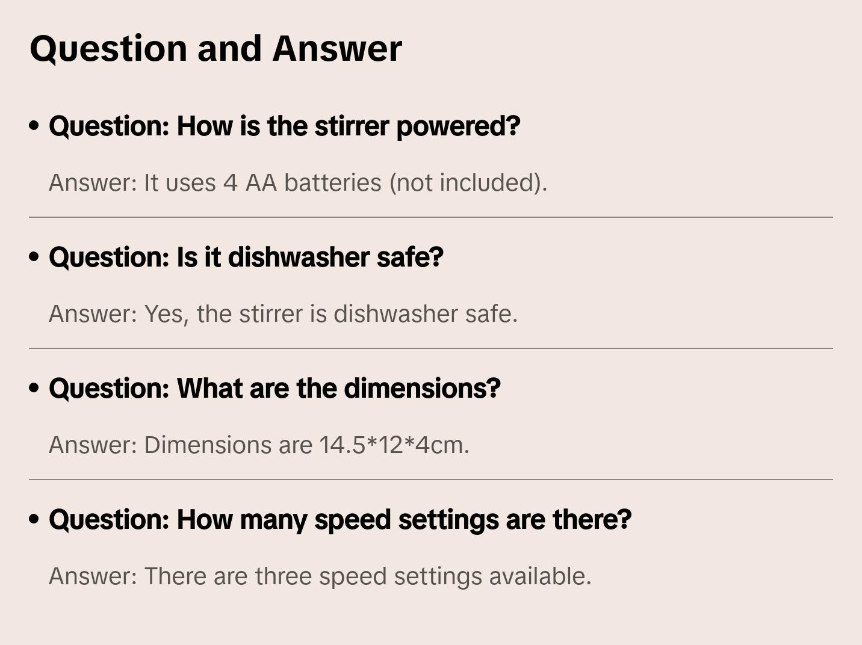Select the "How many speed settings" question
Viewport: 862px width, 645px height.
pyautogui.click(x=340, y=520)
